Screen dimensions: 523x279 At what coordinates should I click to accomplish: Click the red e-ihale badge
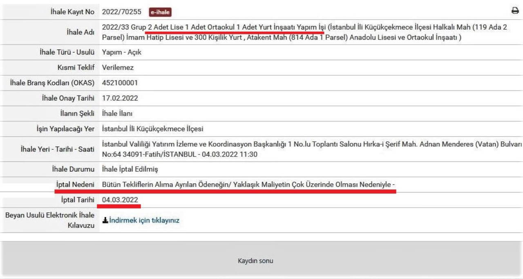pyautogui.click(x=160, y=12)
